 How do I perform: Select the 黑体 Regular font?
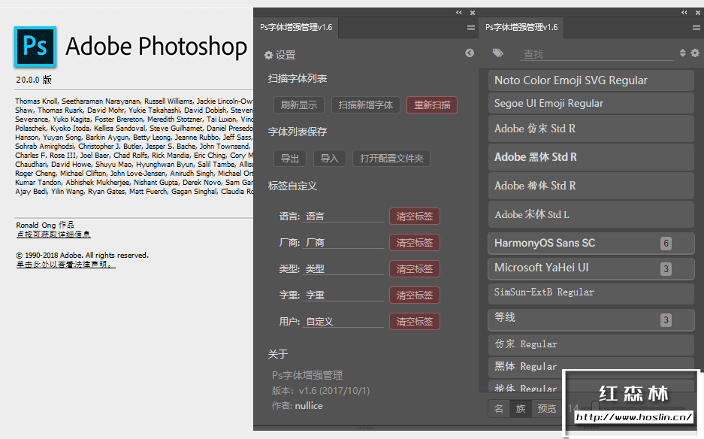591,367
